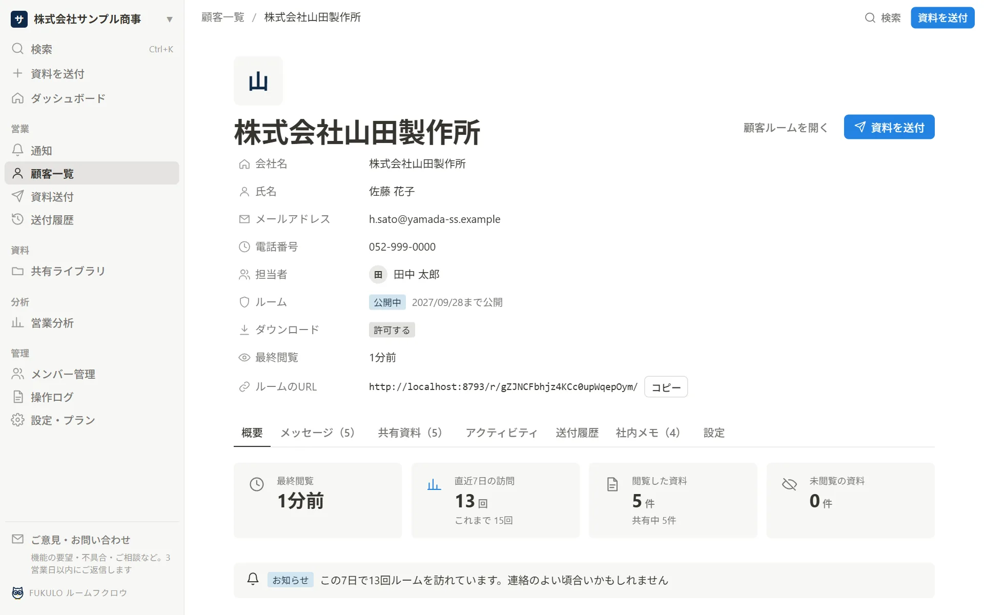
Task: Click the bar chart icon beside 営業分析
Action: [x=18, y=322]
